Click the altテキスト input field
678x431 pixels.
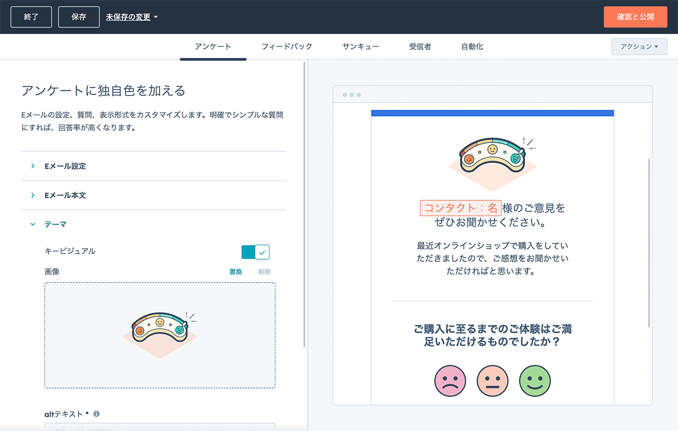[160, 427]
